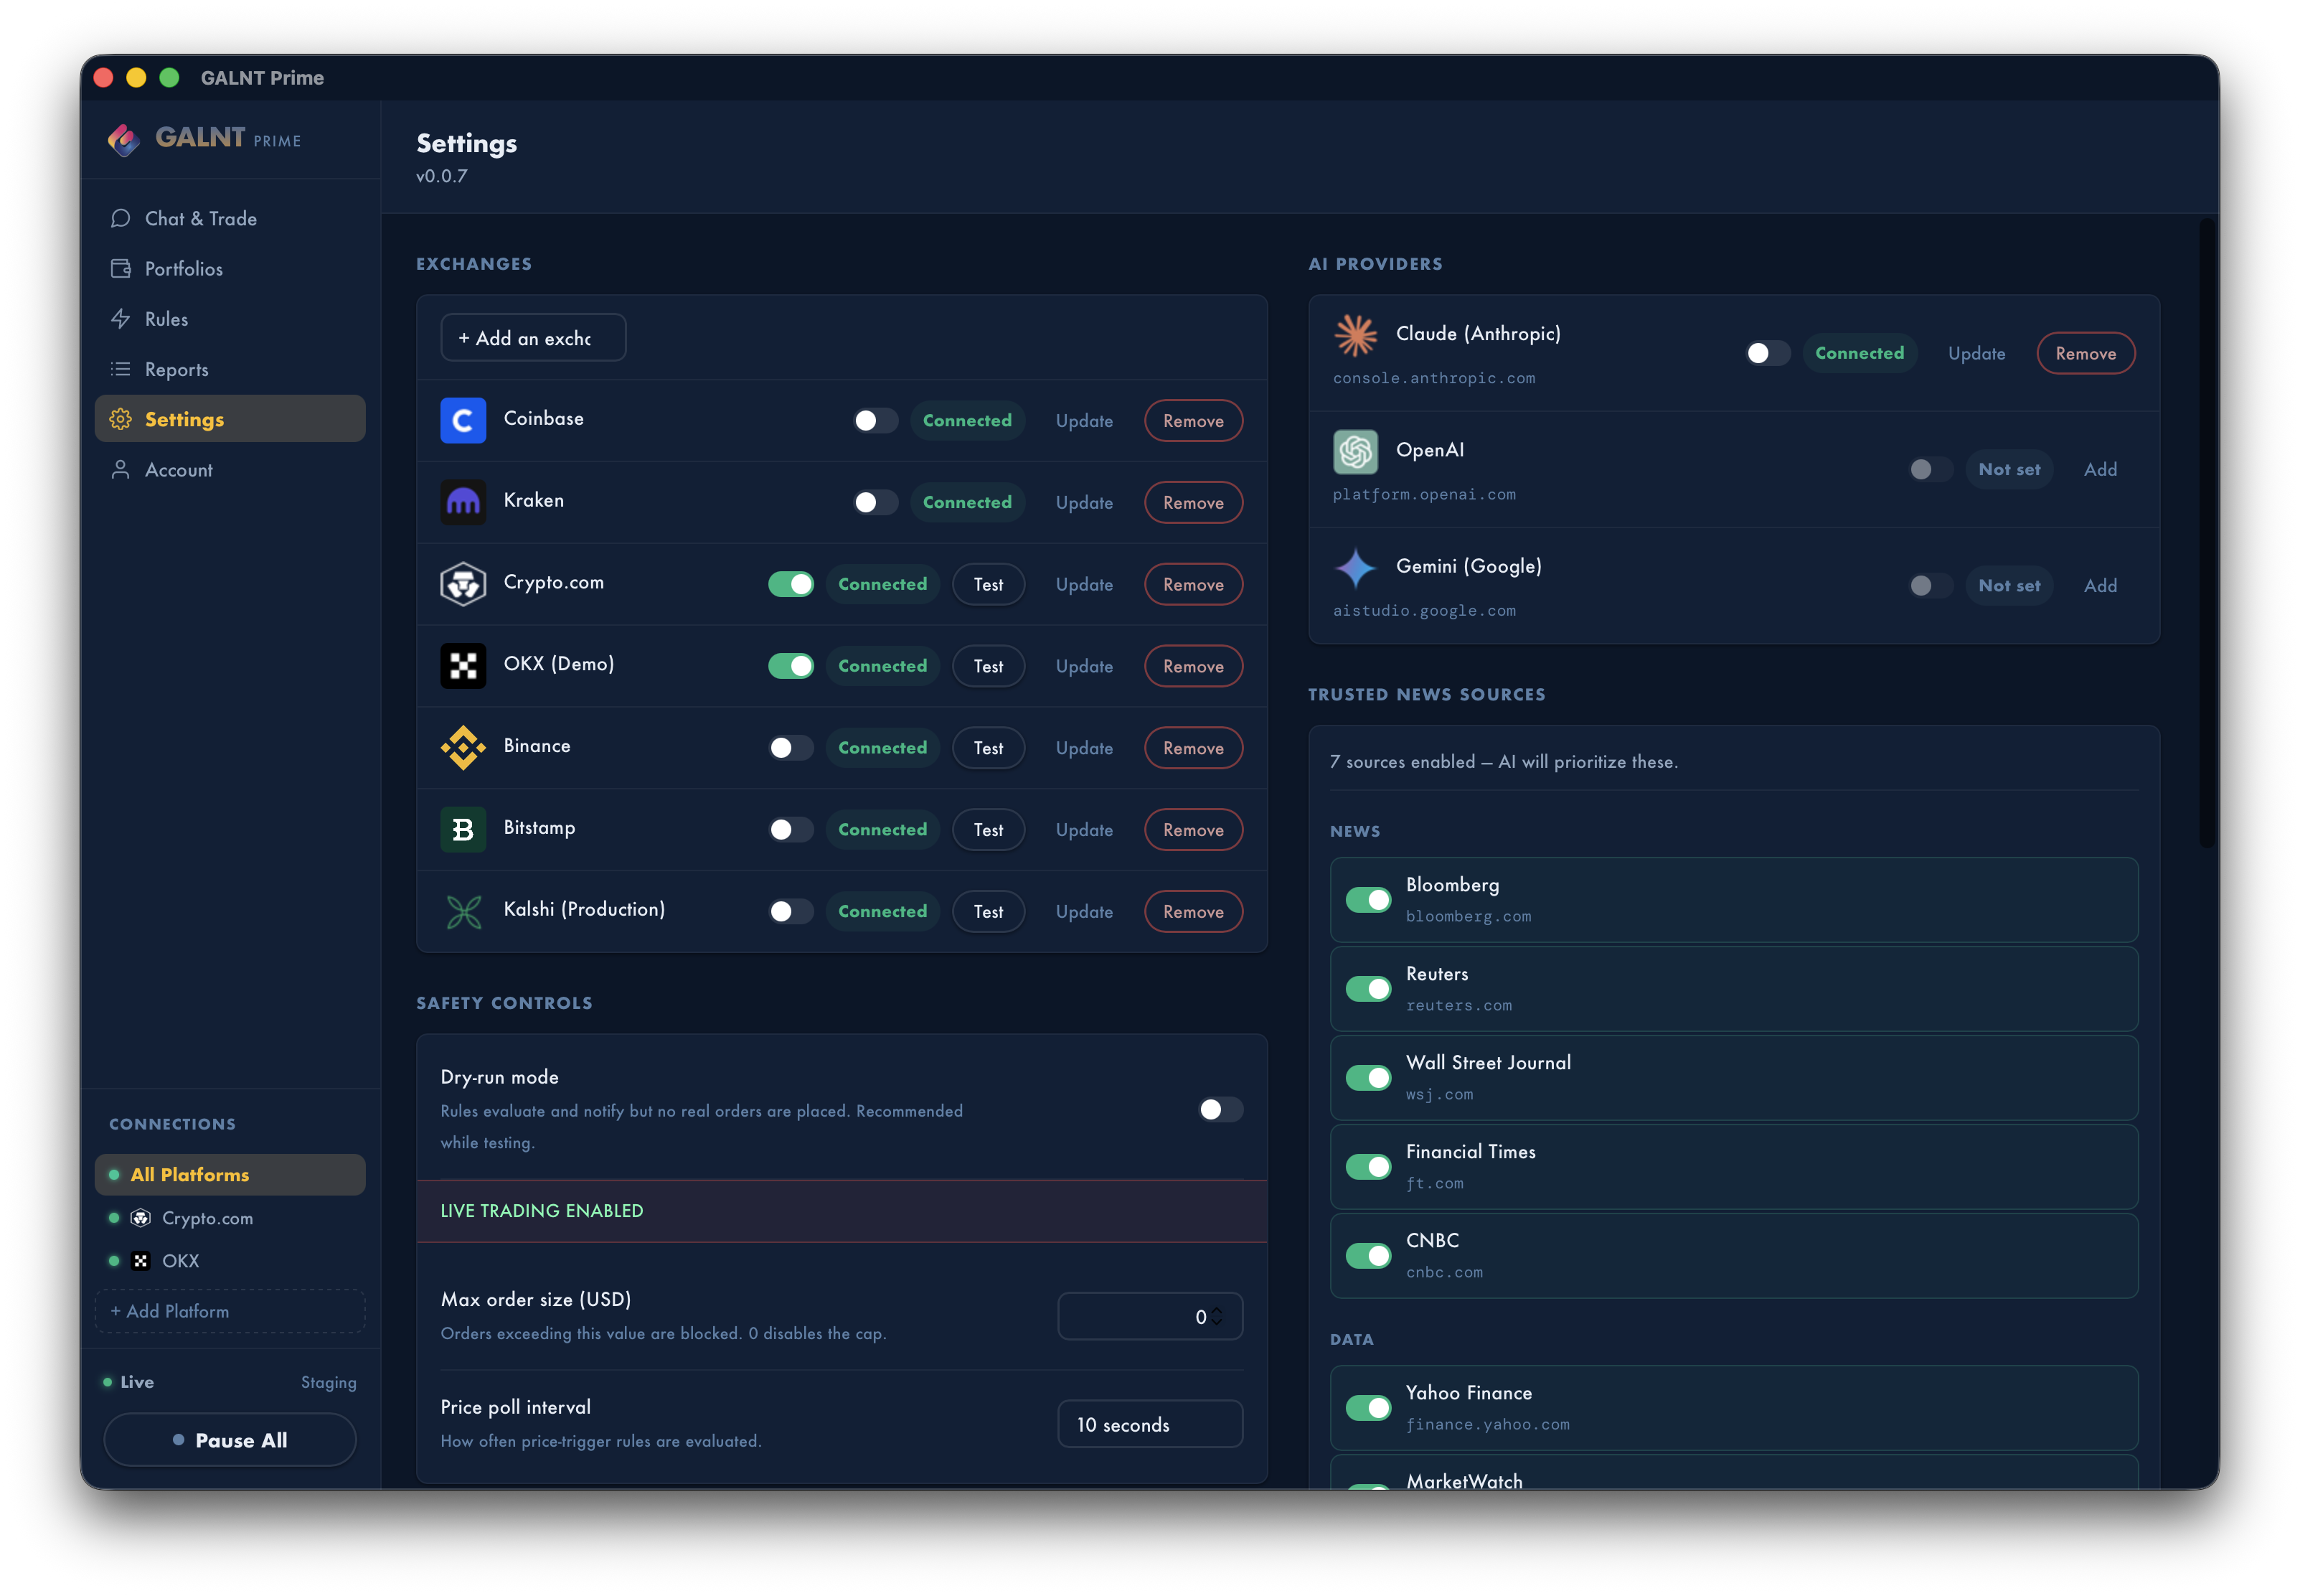Click the Kraken exchange logo

coord(463,502)
